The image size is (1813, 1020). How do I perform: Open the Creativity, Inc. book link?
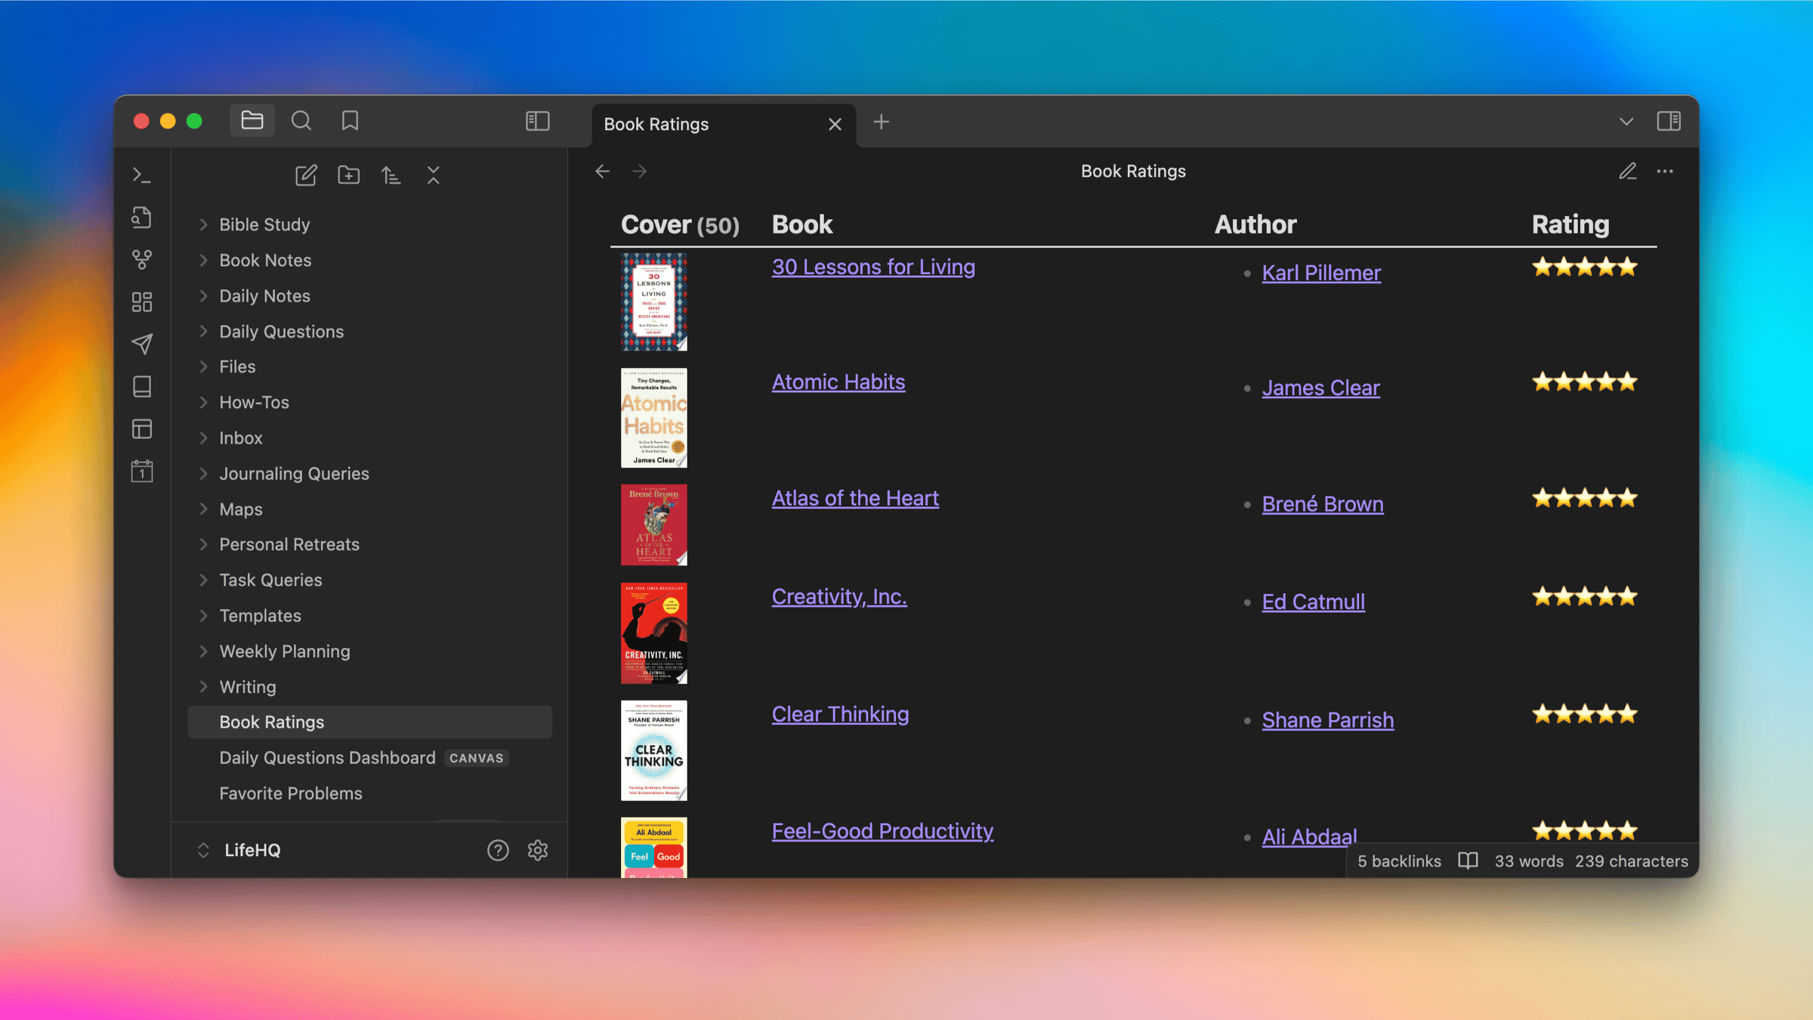point(839,596)
